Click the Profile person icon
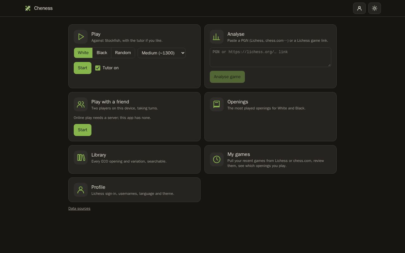This screenshot has height=253, width=405. click(x=81, y=190)
